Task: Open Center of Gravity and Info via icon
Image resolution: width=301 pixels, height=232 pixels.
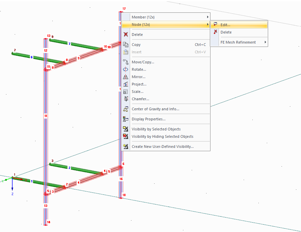Action: pyautogui.click(x=125, y=109)
